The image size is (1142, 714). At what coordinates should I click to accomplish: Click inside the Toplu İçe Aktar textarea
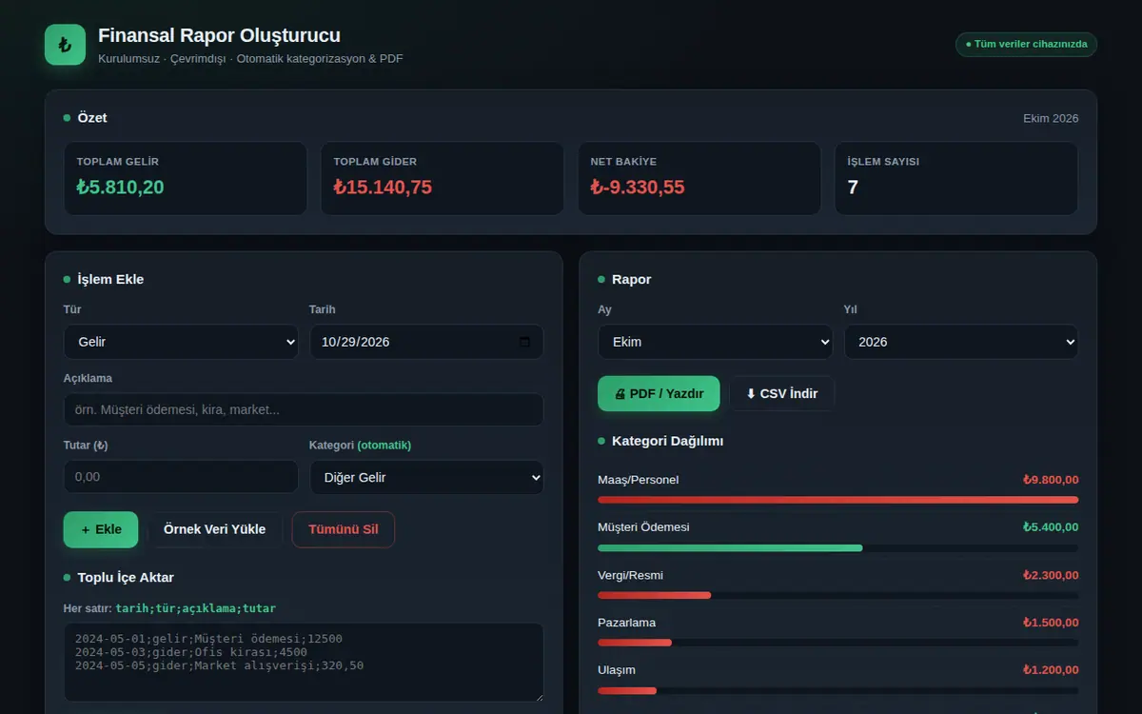tap(304, 663)
